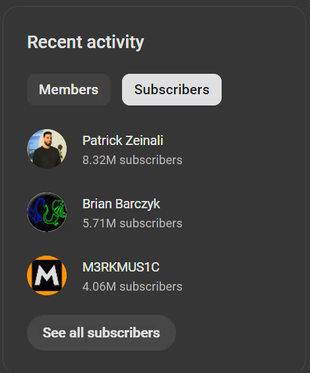Choose the white M letter inside the orange circle
Viewport: 310px width, 373px height.
coord(47,275)
